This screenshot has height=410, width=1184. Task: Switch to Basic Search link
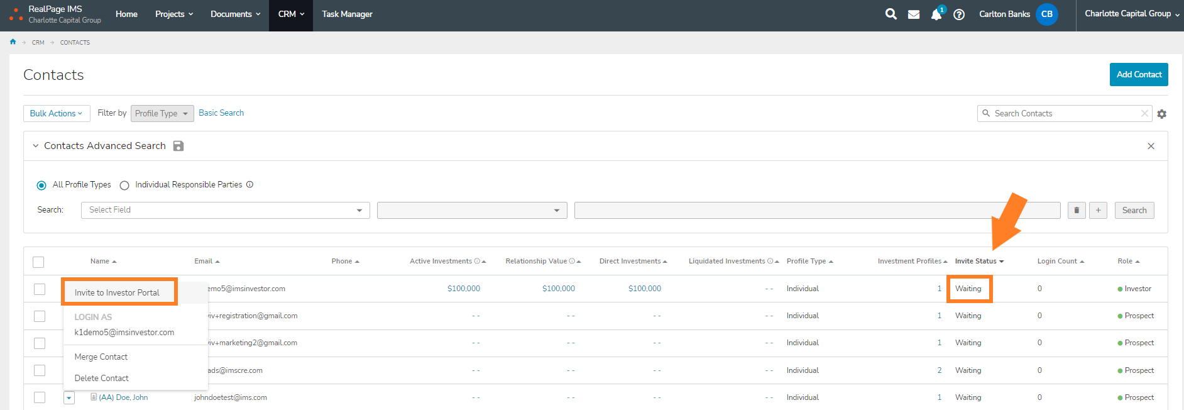pos(221,113)
